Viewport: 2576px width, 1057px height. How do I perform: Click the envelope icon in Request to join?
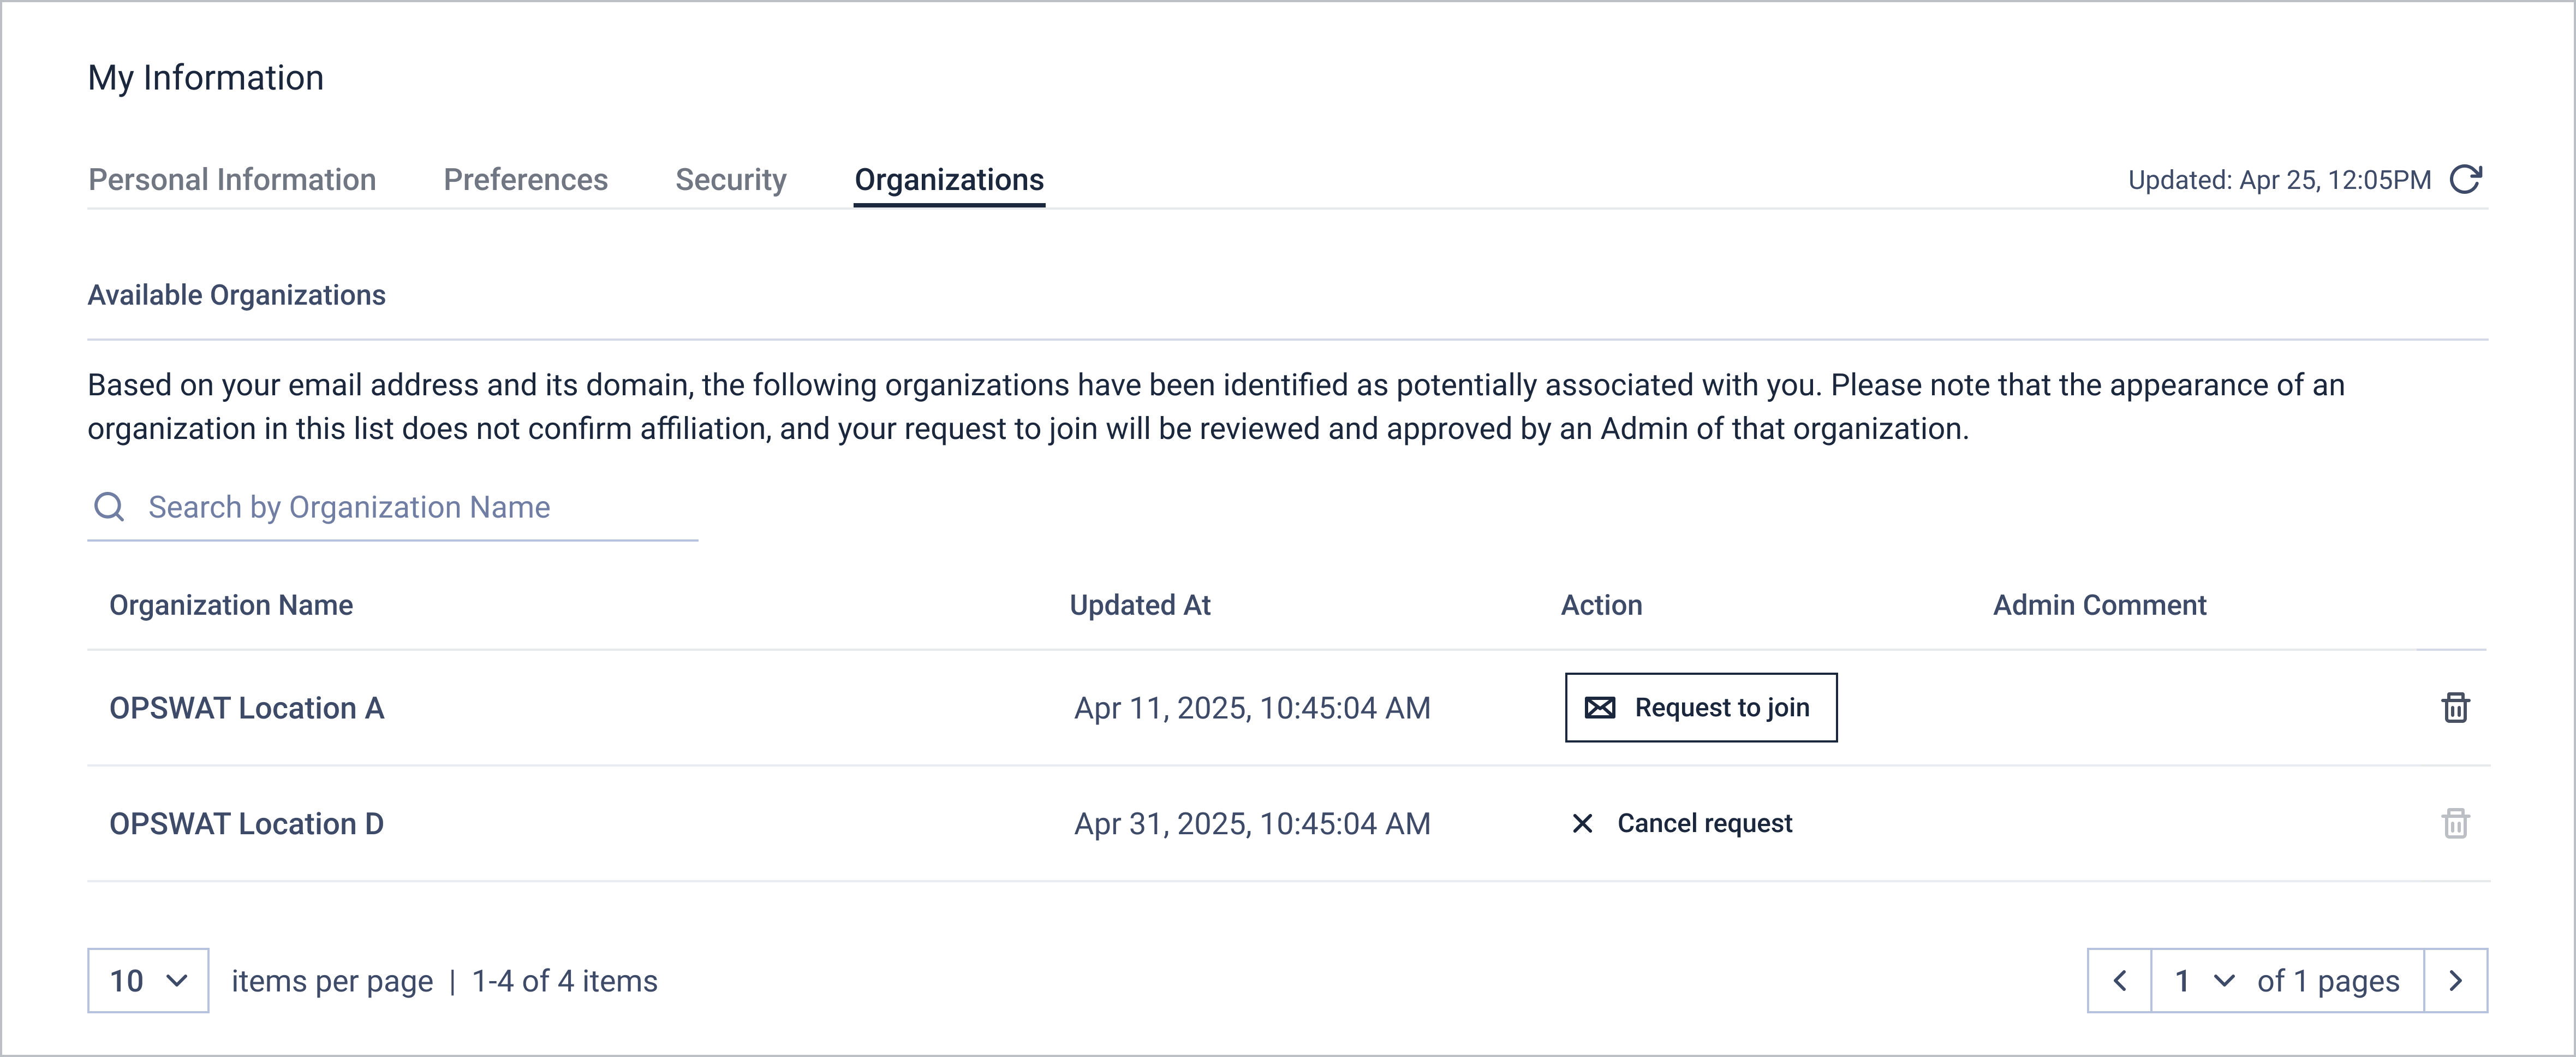(x=1600, y=708)
